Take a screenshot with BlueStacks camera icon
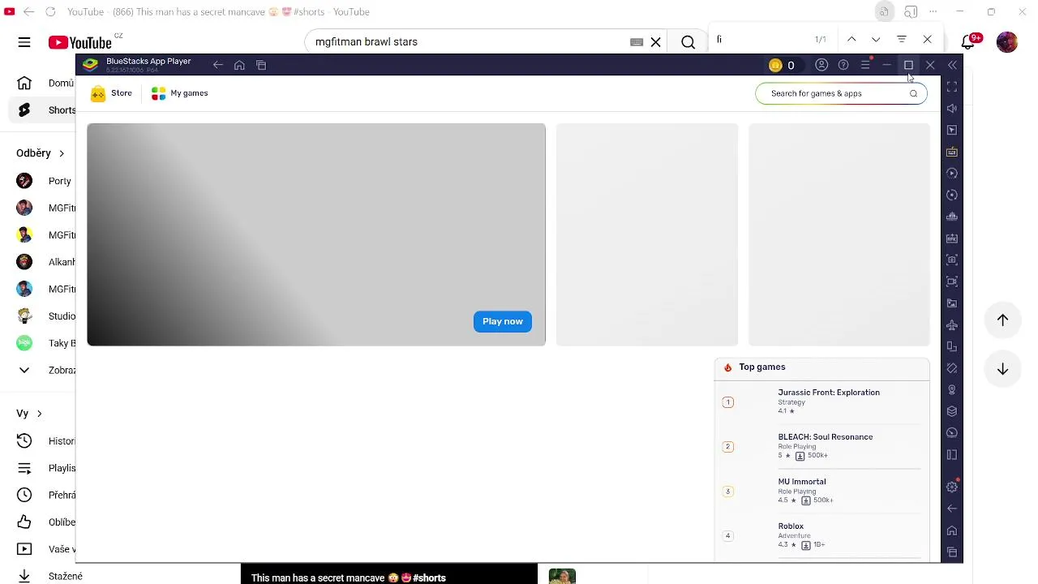Image resolution: width=1038 pixels, height=584 pixels. pyautogui.click(x=952, y=260)
